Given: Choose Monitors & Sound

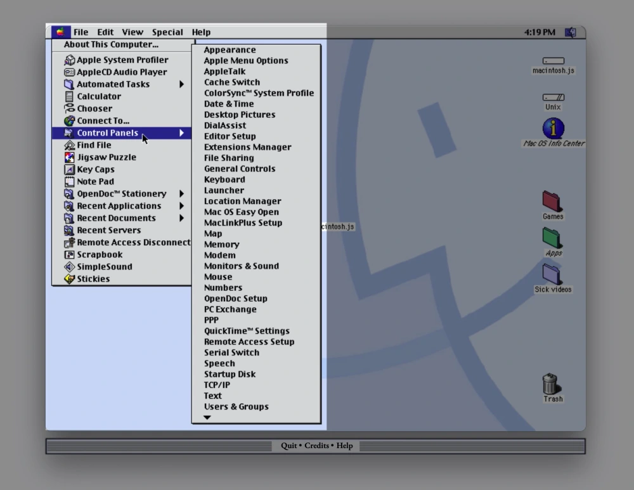Looking at the screenshot, I should tap(242, 266).
